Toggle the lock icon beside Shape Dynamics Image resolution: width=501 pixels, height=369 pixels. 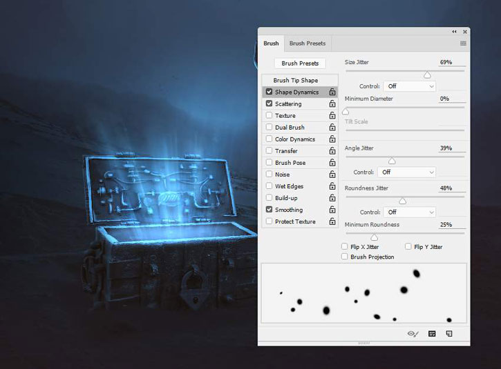[x=332, y=92]
